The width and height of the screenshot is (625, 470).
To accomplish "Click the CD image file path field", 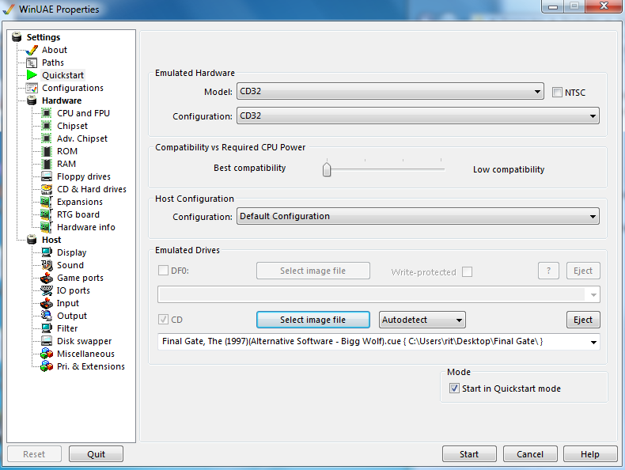I will (x=372, y=342).
